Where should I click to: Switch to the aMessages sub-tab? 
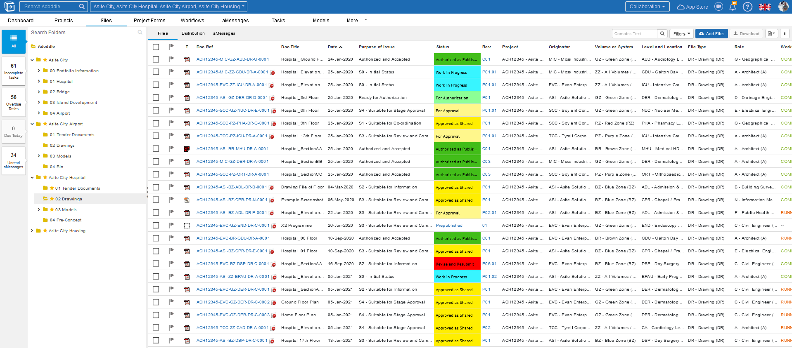(224, 33)
